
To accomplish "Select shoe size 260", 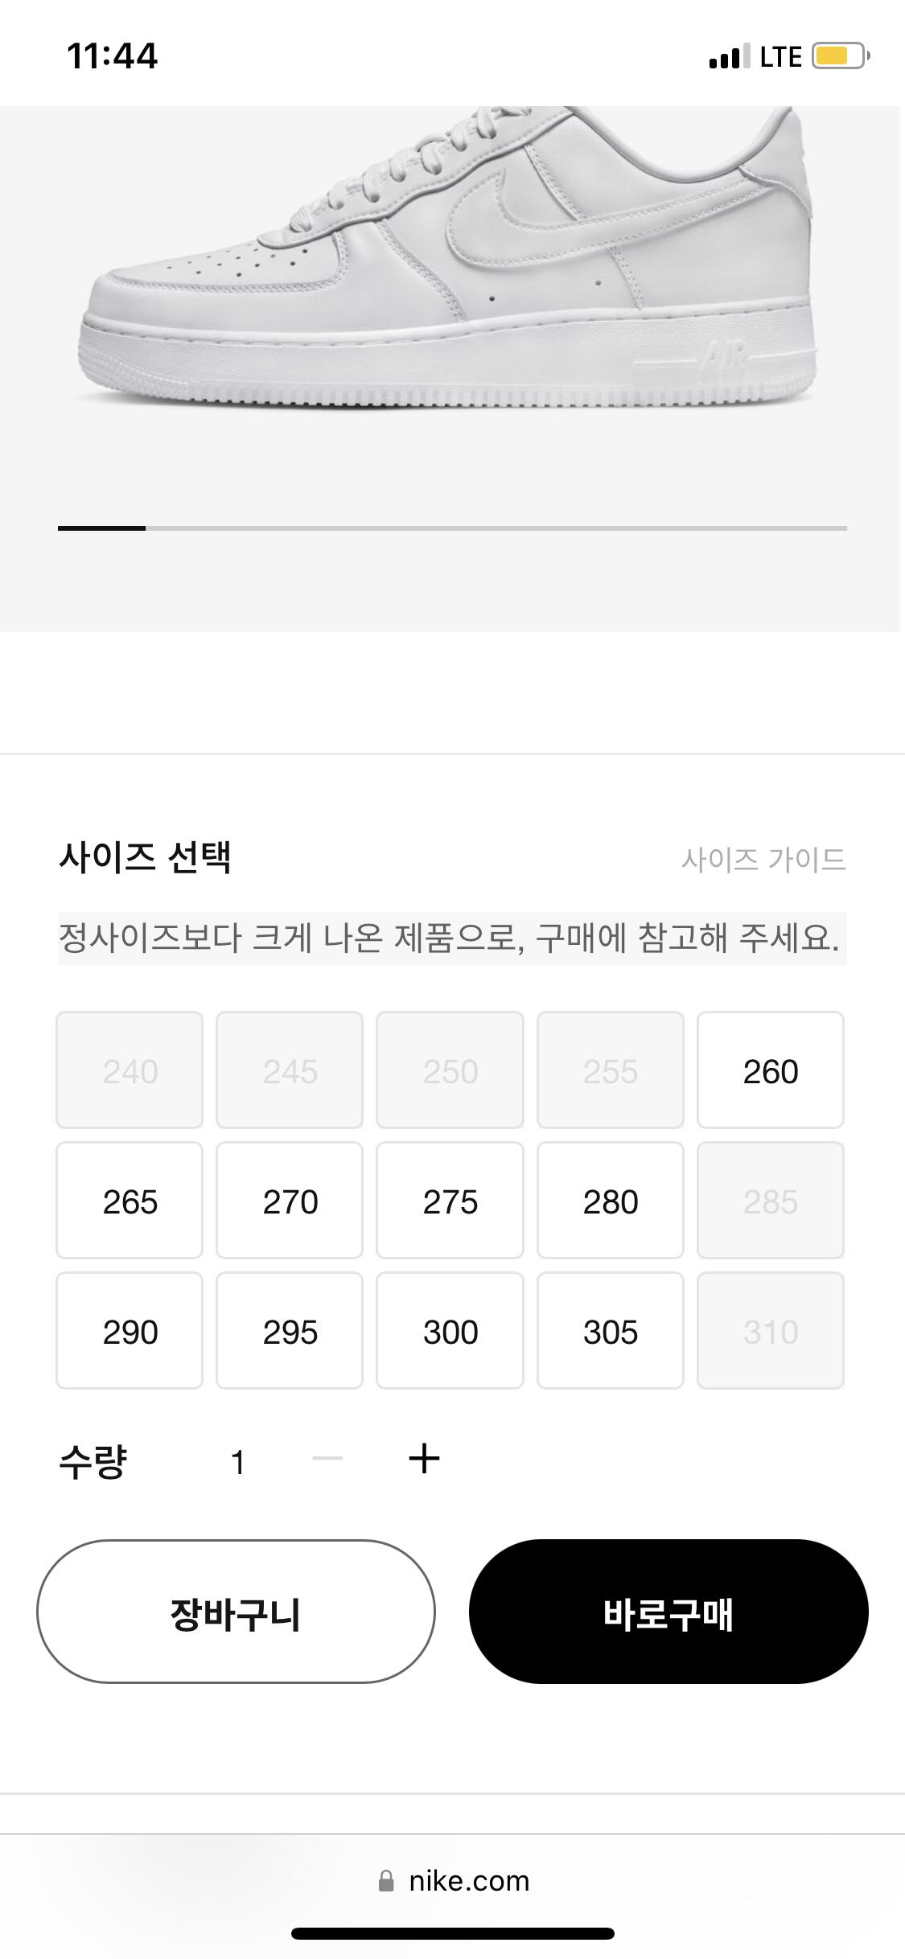I will click(x=771, y=1070).
